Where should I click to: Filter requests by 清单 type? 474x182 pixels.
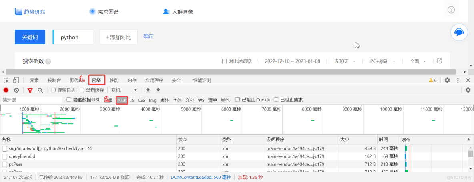click(213, 100)
